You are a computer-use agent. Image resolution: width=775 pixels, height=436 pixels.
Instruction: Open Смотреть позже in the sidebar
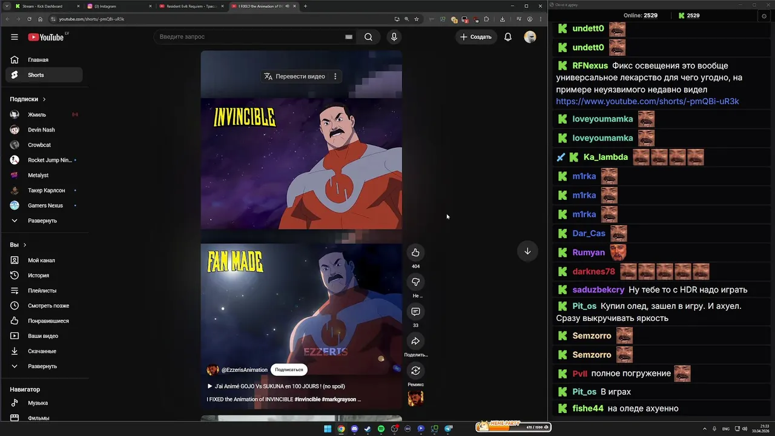[44, 306]
